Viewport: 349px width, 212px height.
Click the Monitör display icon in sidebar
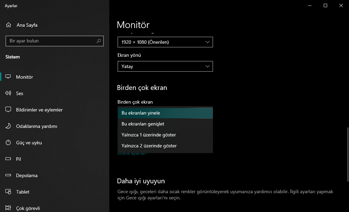coord(8,77)
